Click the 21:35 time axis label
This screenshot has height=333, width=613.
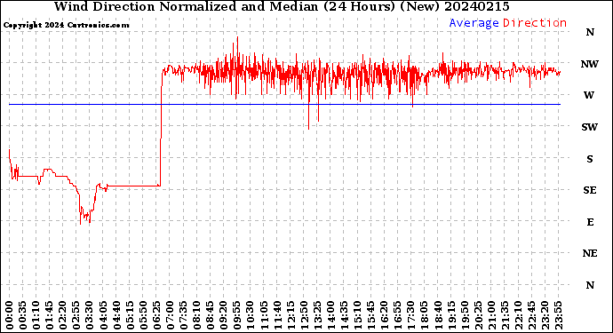tap(505, 315)
